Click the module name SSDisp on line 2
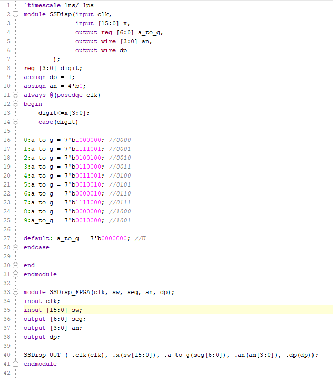The image size is (333, 380). pos(61,14)
